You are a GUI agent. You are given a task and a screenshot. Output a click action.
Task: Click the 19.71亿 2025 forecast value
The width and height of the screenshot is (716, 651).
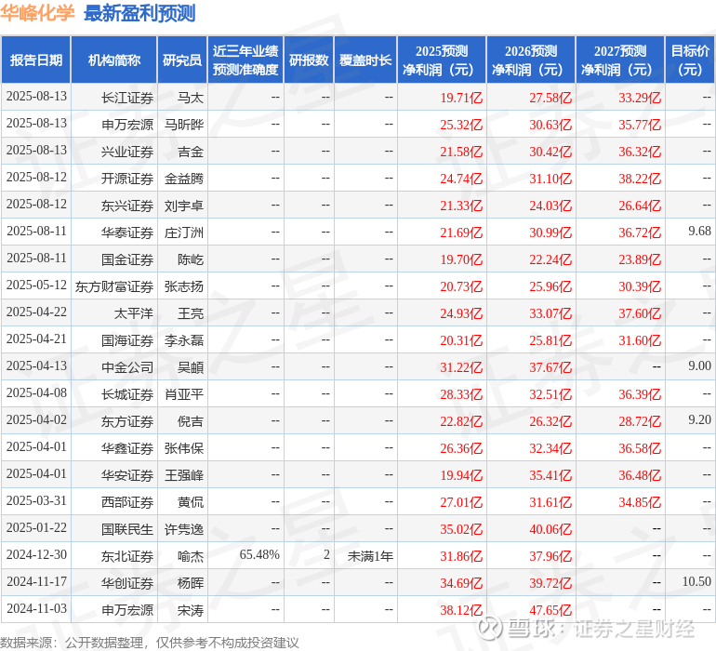461,98
